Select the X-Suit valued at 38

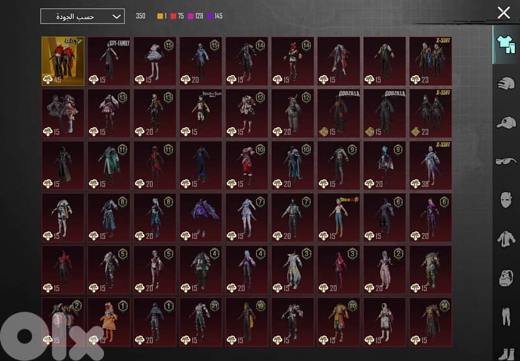[x=430, y=166]
